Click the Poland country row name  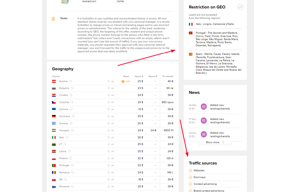click(x=63, y=158)
